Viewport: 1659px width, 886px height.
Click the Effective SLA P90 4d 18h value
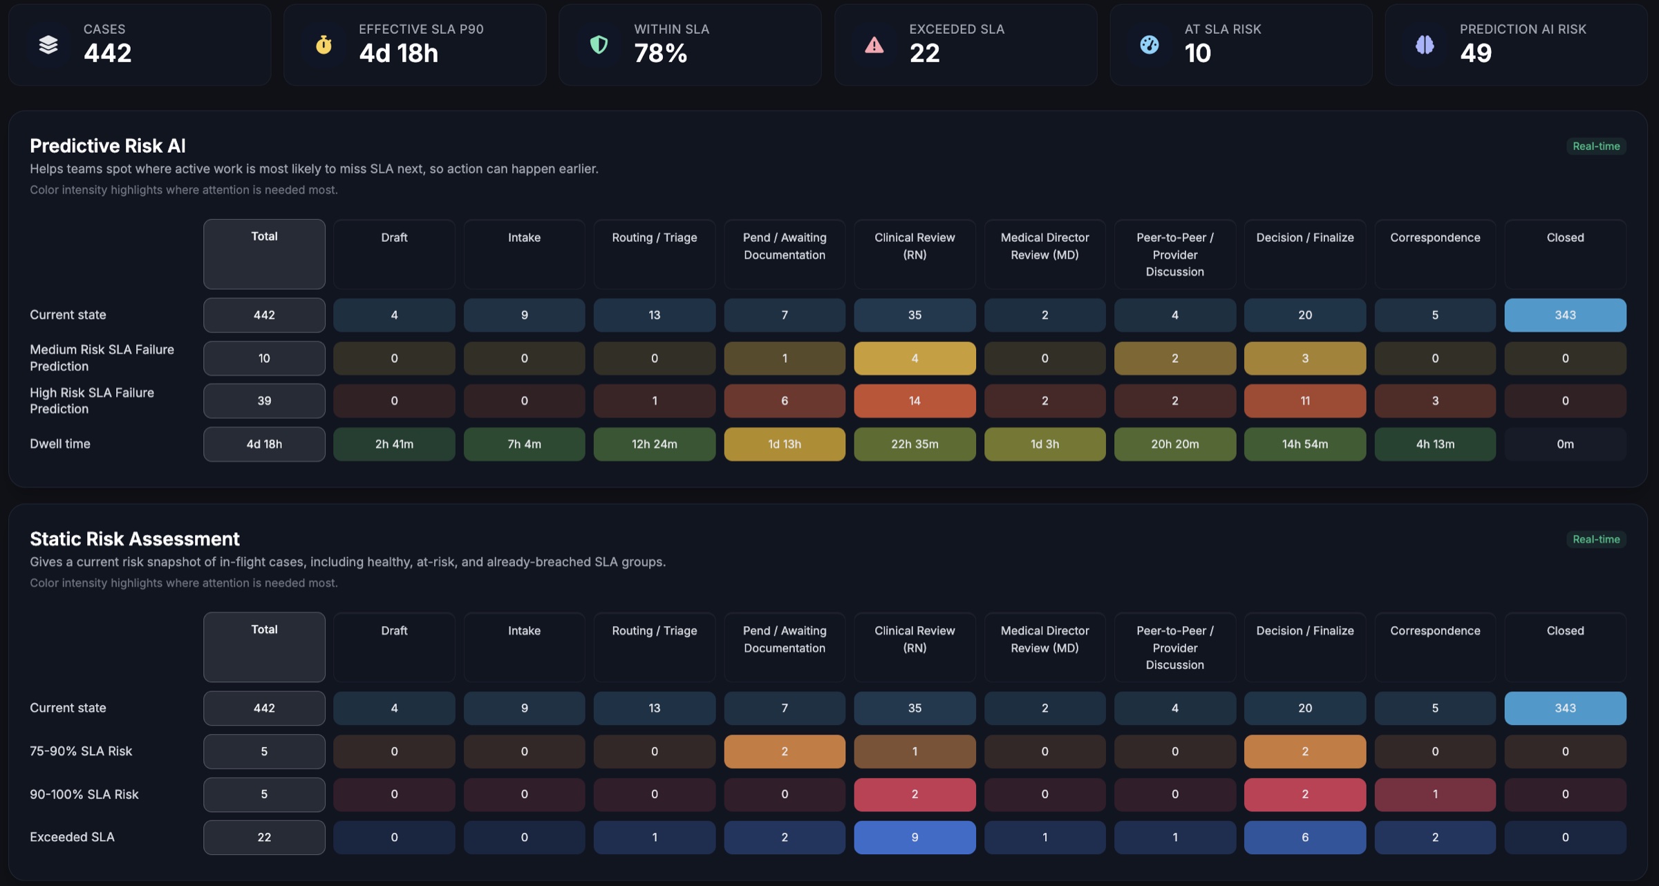pos(399,53)
